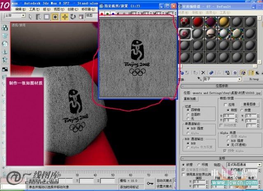Click the sphere icon in left toolbar
This screenshot has height=191, width=263.
click(5, 44)
